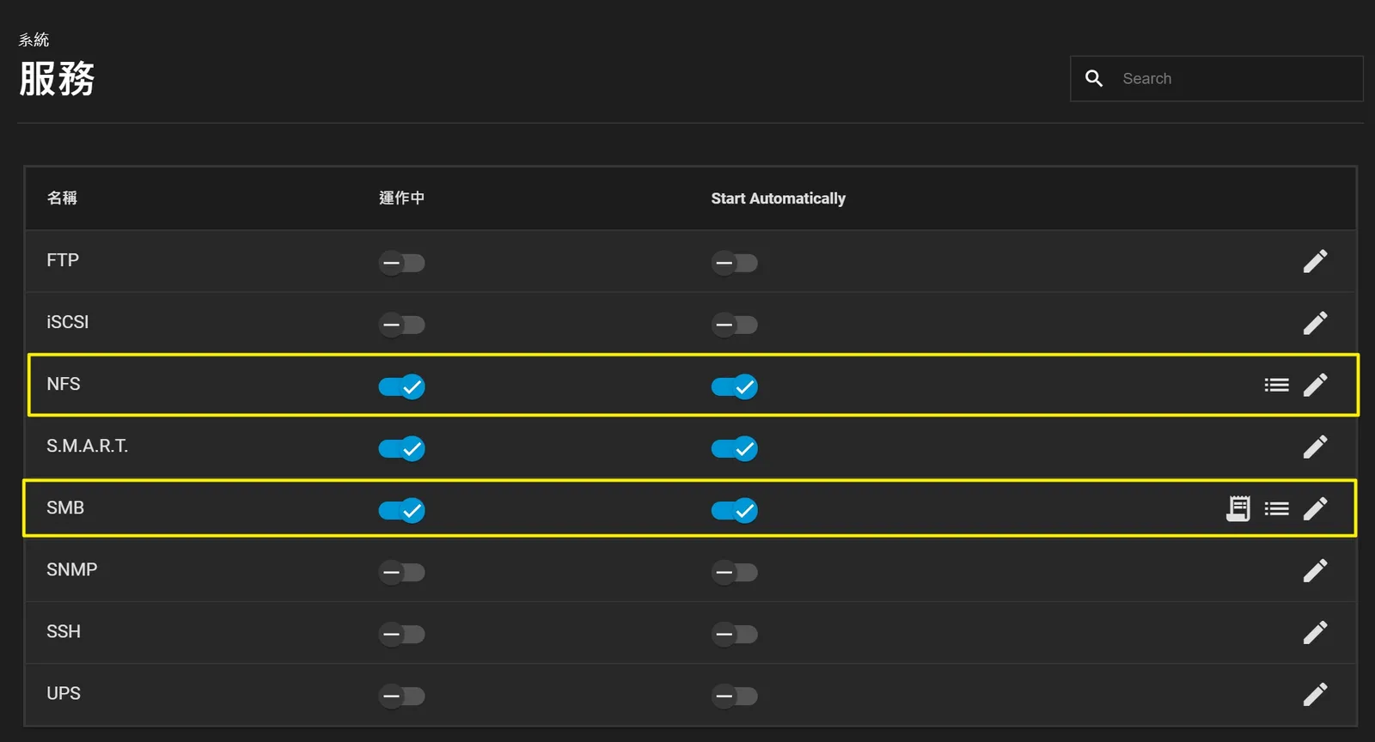
Task: Click the Start Automatically column header
Action: click(778, 198)
